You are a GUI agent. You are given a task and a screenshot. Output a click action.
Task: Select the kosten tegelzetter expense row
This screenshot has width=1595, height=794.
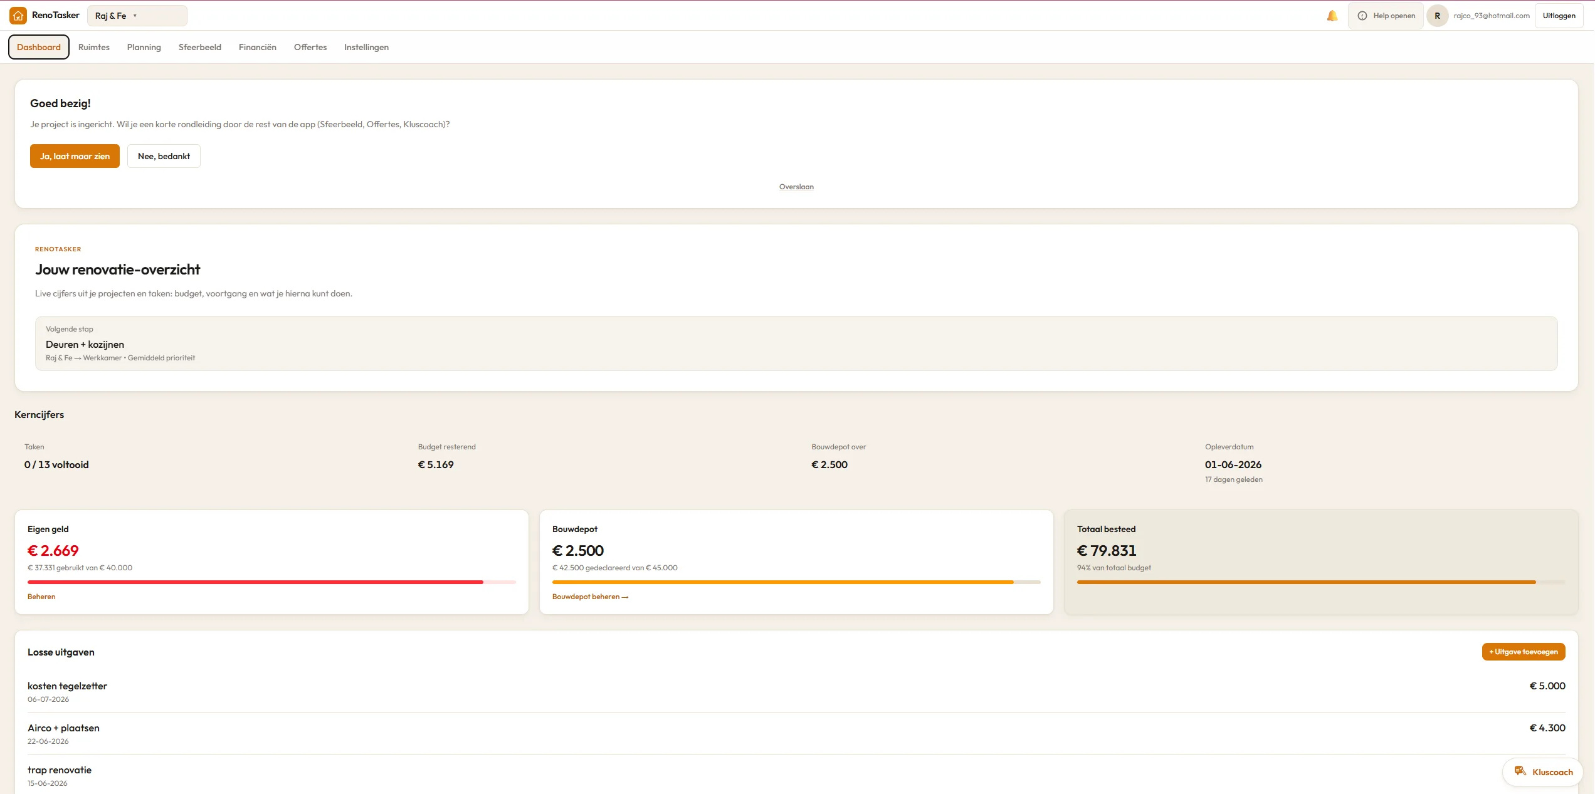coord(796,691)
